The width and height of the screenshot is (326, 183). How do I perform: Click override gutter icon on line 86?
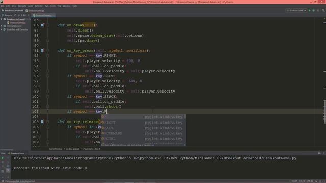coord(42,25)
